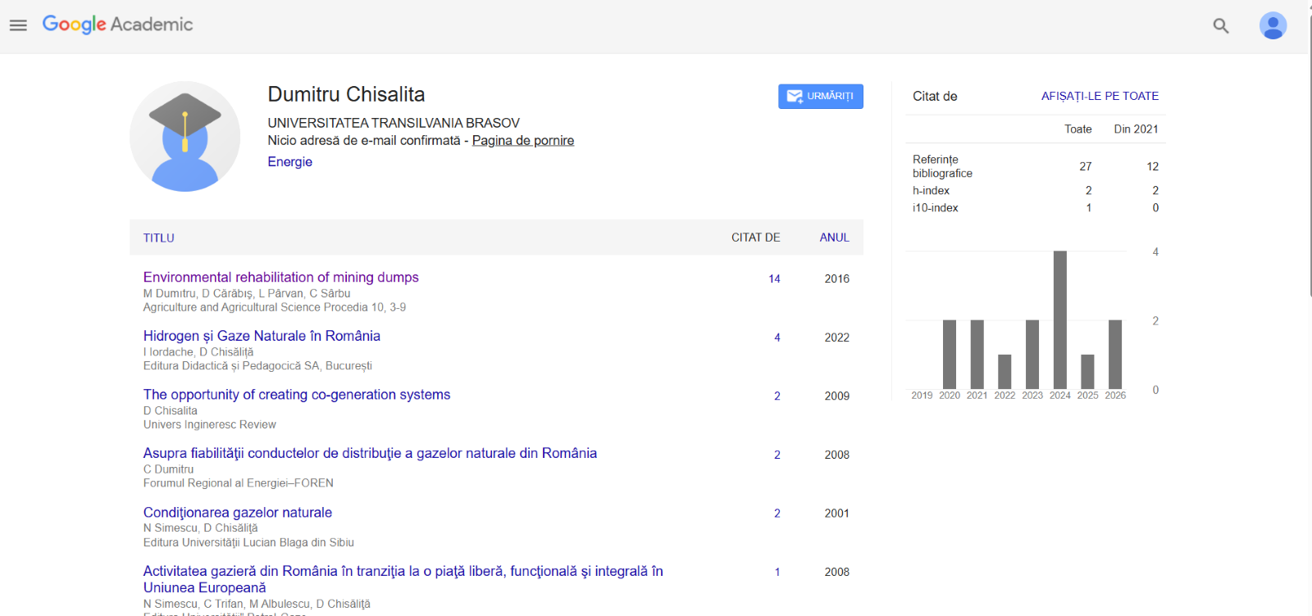Open the Pagina de pornire link

pos(523,140)
